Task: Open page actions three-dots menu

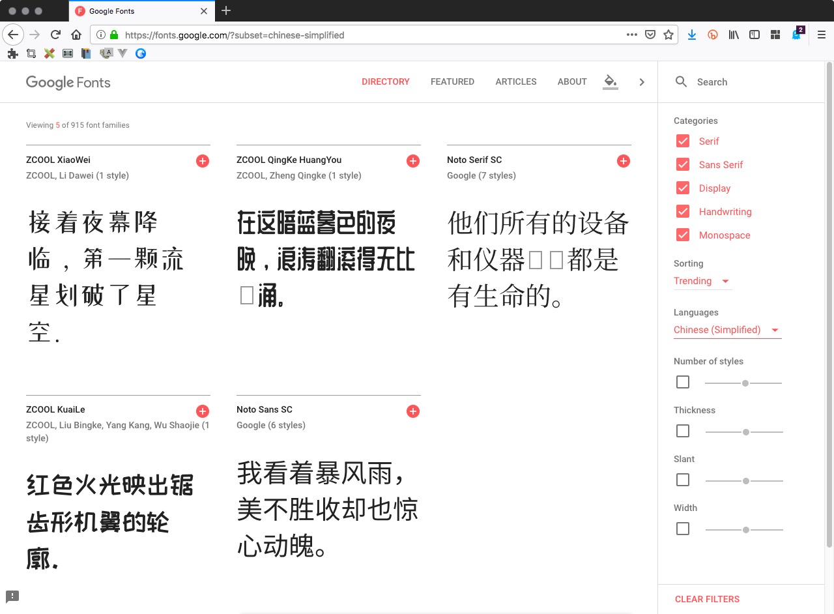Action: click(x=631, y=35)
